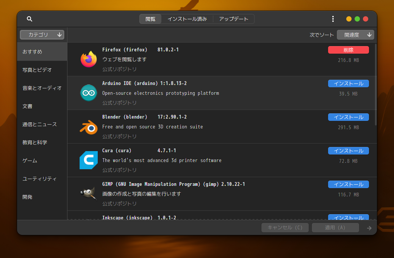This screenshot has height=258, width=394.
Task: Click Cura version 4.7.1-1
Action: [167, 150]
